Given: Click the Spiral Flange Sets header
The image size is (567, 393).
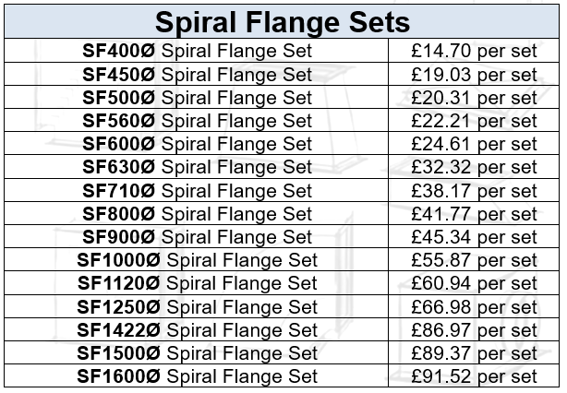Looking at the screenshot, I should click(282, 22).
